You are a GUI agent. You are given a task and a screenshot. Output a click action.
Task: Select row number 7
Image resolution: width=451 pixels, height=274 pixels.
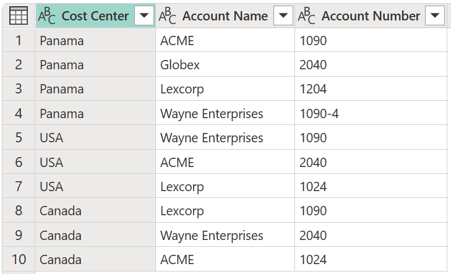(x=19, y=186)
